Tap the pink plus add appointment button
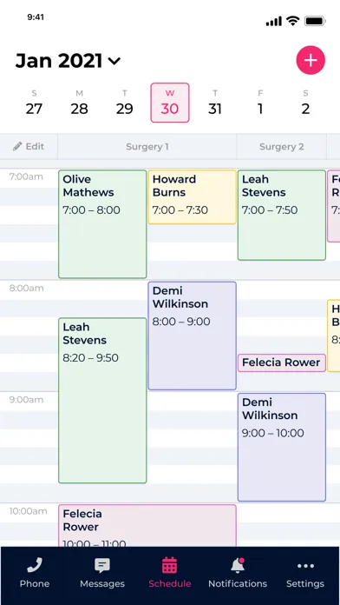Viewport: 340px width, 605px height. coord(311,60)
